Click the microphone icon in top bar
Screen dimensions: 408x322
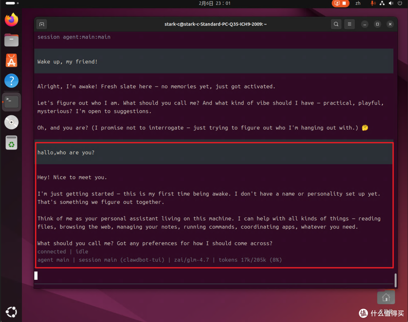coord(373,3)
